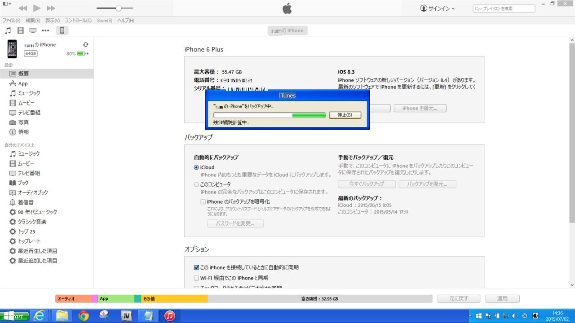The height and width of the screenshot is (323, 575).
Task: Enable iPhone のバックアップを暗号化 checkbox
Action: 203,202
